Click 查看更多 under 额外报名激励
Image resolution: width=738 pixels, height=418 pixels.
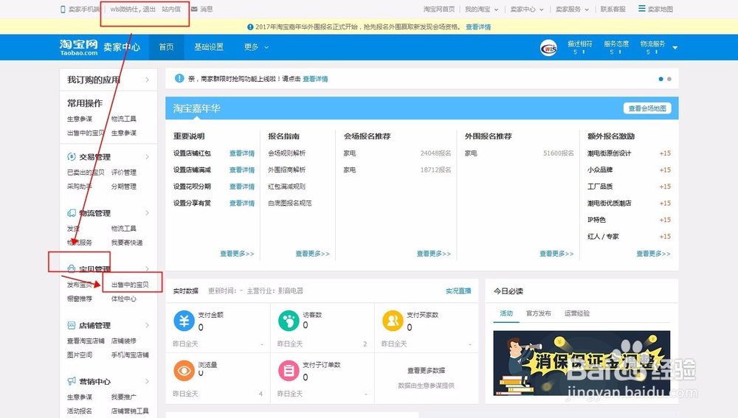(x=653, y=254)
